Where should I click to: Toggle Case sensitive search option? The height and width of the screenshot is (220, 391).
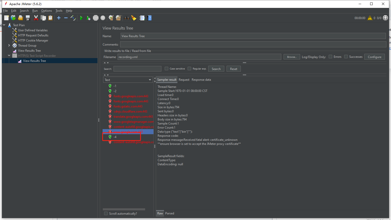click(166, 68)
